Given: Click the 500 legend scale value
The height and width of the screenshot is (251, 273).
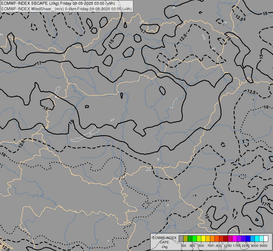Looking at the screenshot, I should [201, 246].
